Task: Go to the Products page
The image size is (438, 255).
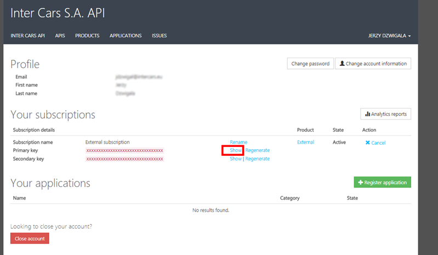Action: [x=87, y=36]
